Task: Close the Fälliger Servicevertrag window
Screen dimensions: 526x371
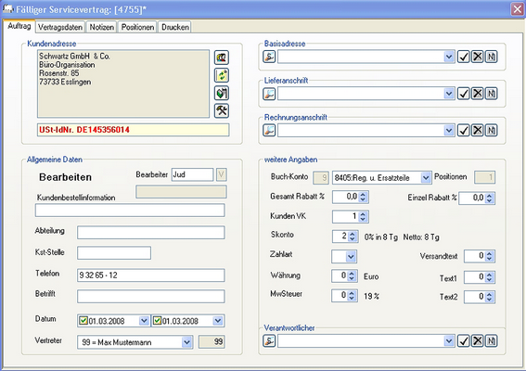Action: [x=517, y=9]
